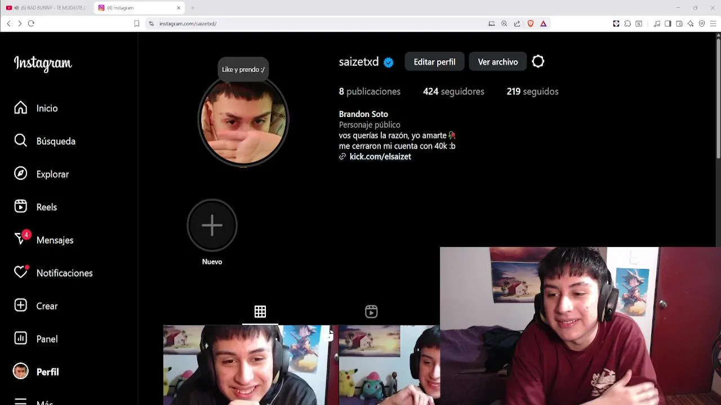Open the extensions puzzle icon

tap(627, 24)
